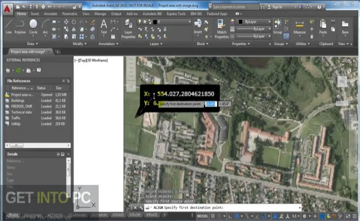Click the Rotate tool in Modify panel
360x221 pixels.
point(74,22)
